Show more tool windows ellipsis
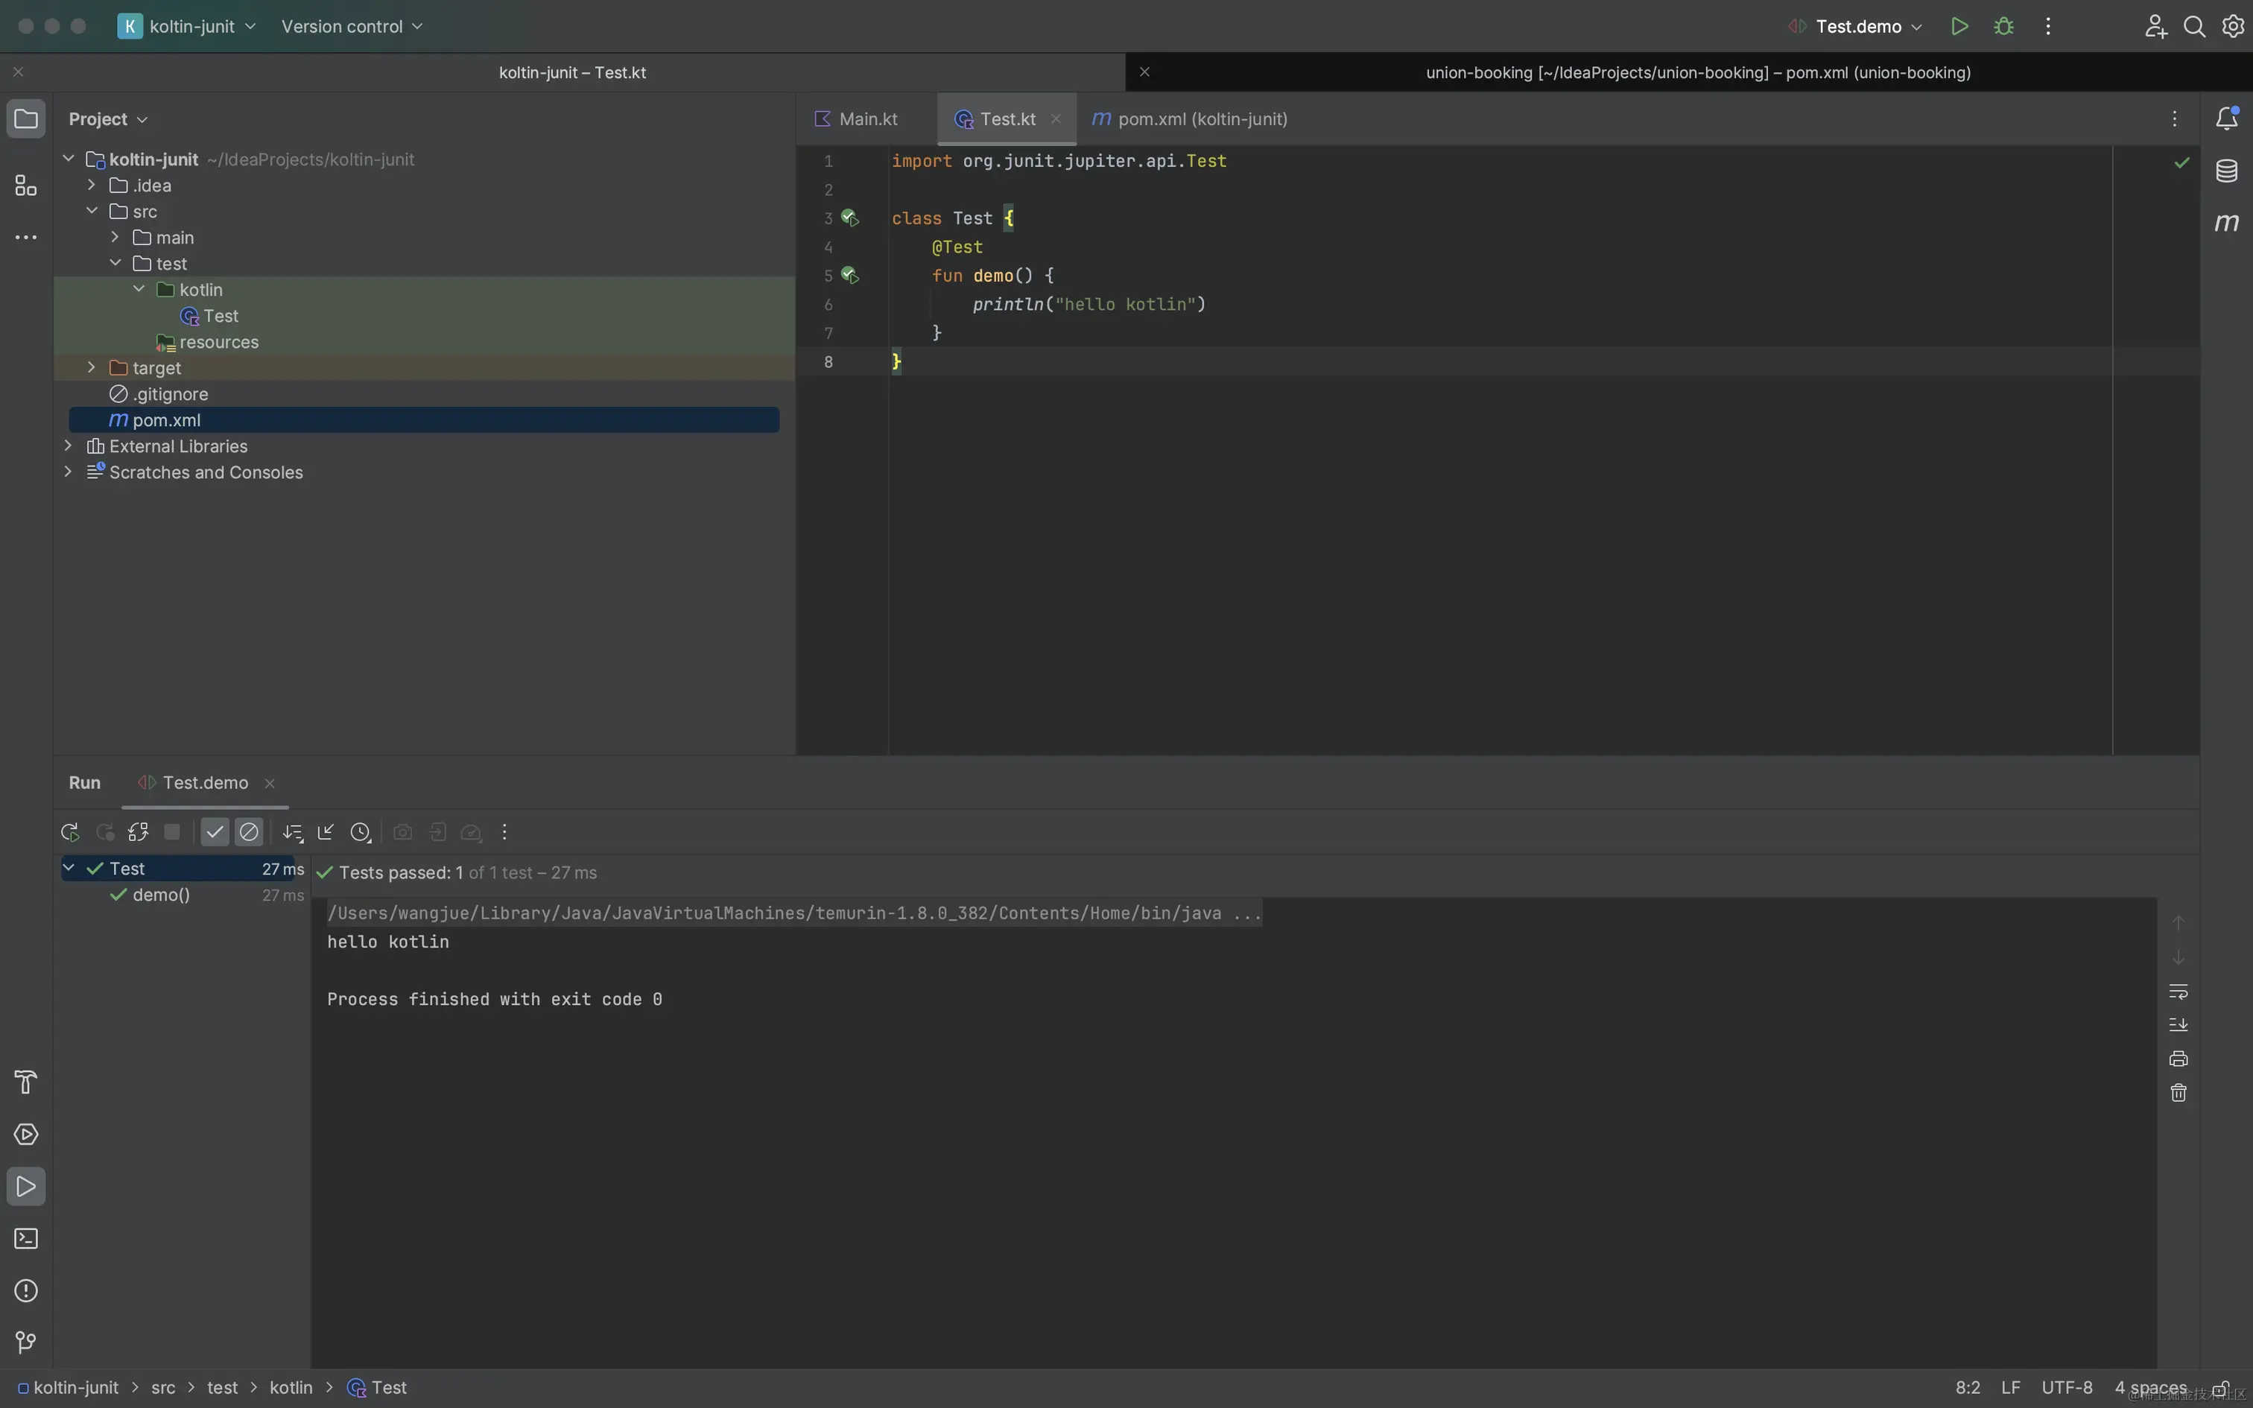The height and width of the screenshot is (1408, 2253). coord(26,238)
